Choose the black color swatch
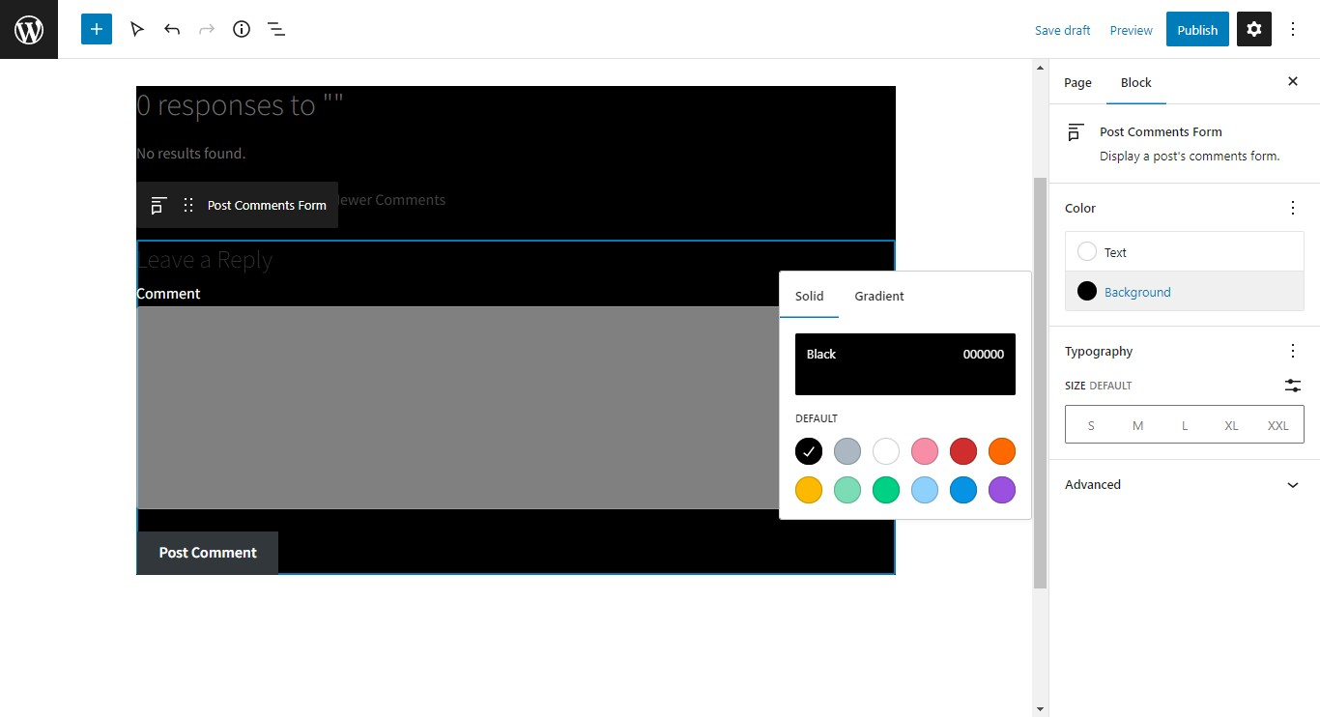 tap(809, 451)
